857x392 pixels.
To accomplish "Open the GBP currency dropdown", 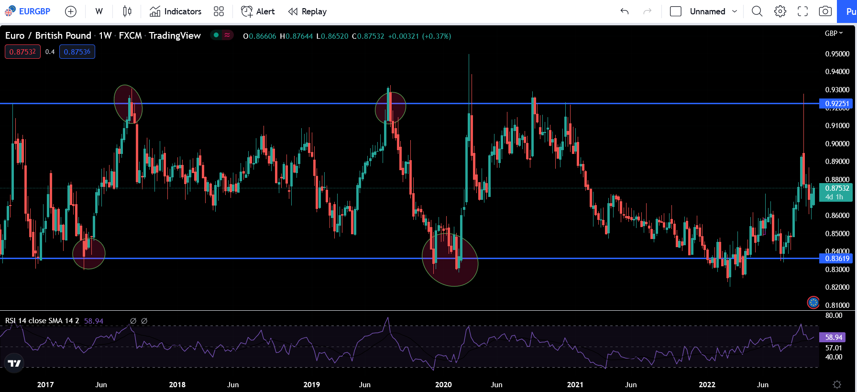I will 834,33.
